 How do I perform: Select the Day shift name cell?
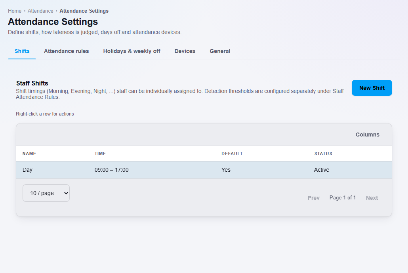click(x=28, y=170)
